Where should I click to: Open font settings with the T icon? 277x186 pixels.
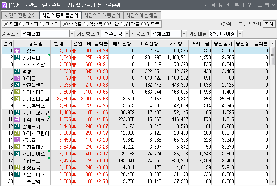point(243,5)
